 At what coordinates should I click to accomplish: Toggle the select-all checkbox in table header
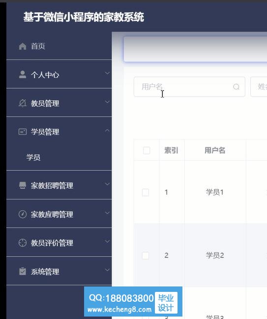point(147,150)
